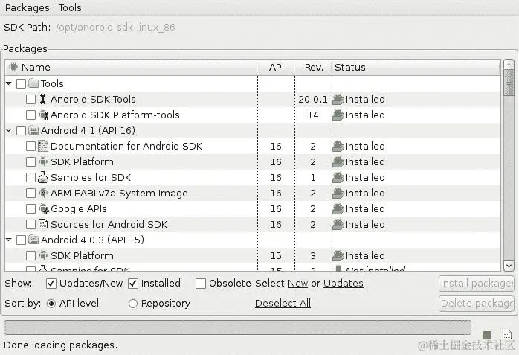Screen dimensions: 519x355
Task: Open the Tools menu
Action: point(70,8)
